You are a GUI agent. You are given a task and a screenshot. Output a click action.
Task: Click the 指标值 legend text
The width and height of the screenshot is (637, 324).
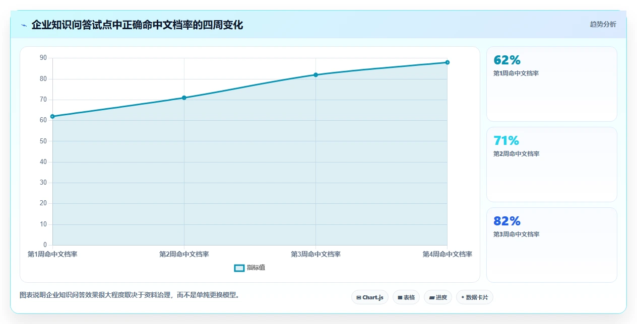coord(256,268)
